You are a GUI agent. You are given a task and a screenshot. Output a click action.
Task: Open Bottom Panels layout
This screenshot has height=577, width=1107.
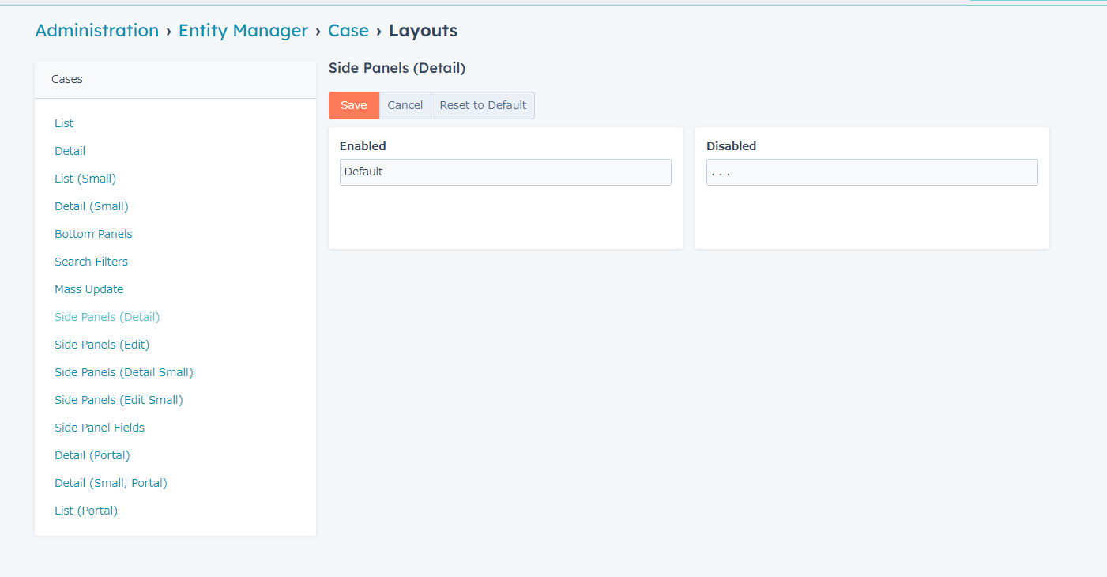coord(93,234)
